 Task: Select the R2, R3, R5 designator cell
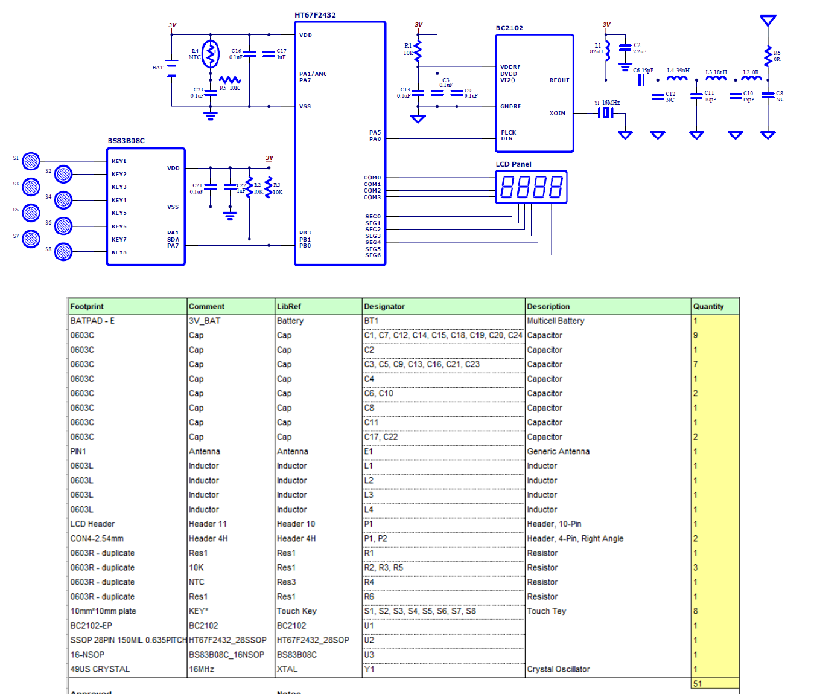[444, 567]
